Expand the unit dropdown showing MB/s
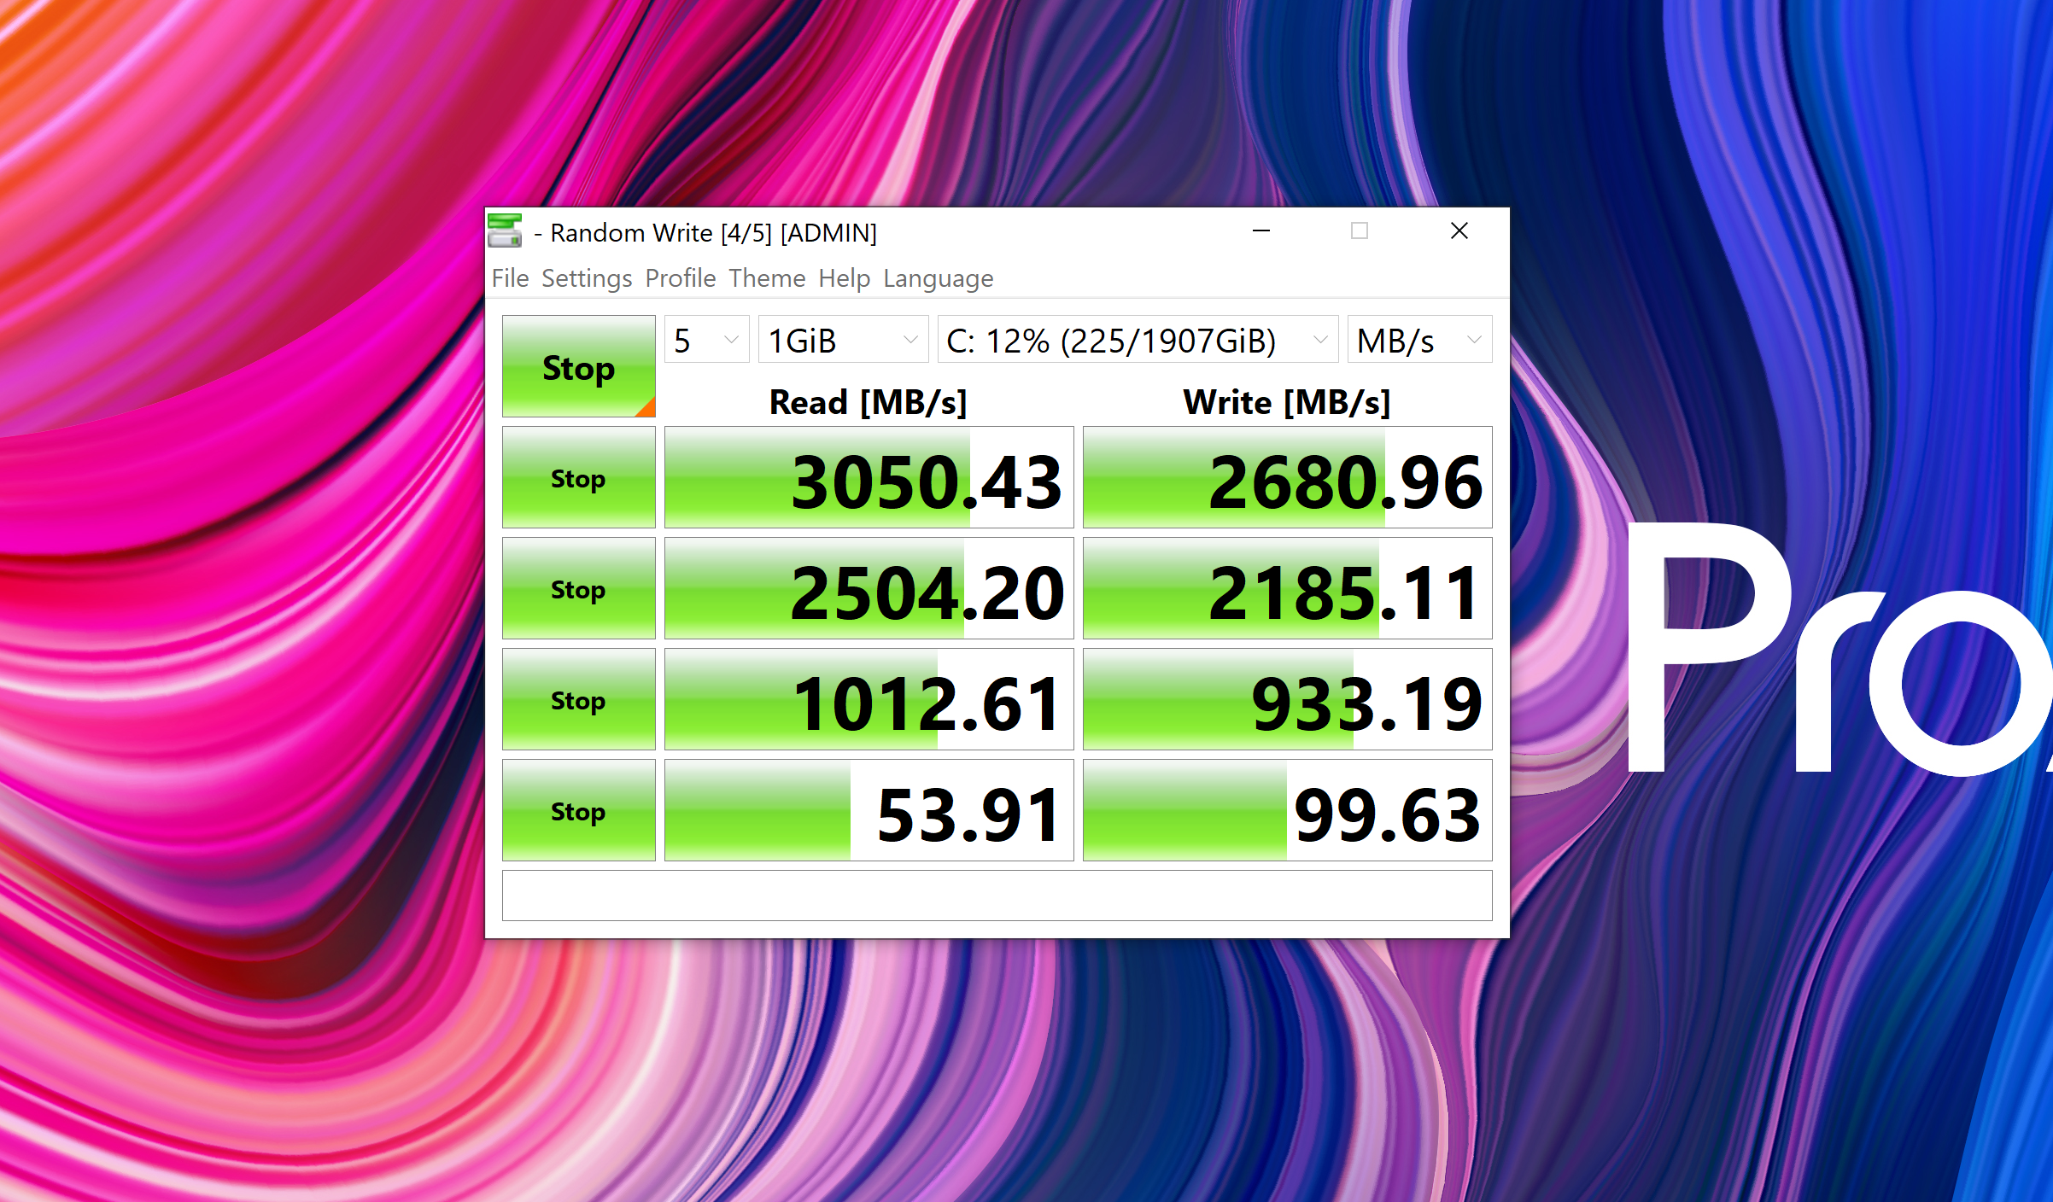 tap(1419, 340)
